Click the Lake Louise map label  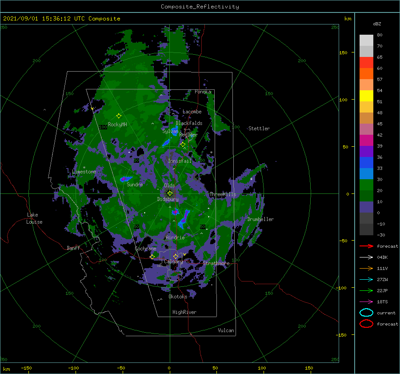[x=34, y=218]
